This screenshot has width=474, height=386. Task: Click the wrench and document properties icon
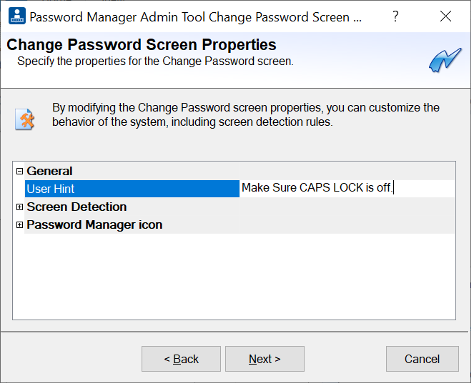[25, 118]
